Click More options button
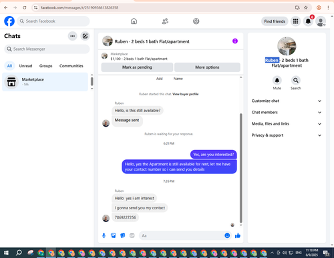334x258 pixels. (x=207, y=67)
